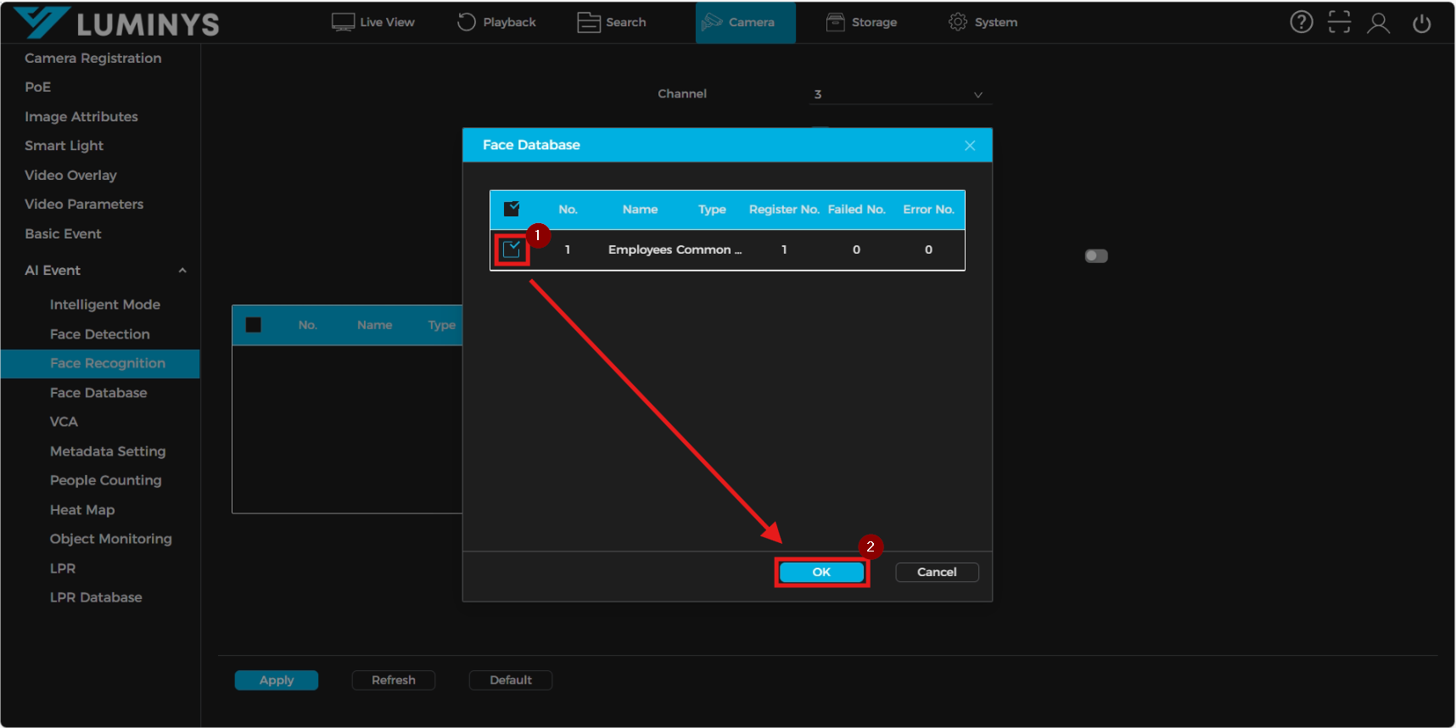
Task: Click the power icon
Action: (1421, 23)
